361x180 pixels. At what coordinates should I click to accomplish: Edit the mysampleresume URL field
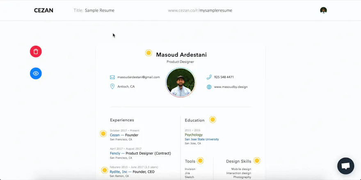pyautogui.click(x=216, y=10)
